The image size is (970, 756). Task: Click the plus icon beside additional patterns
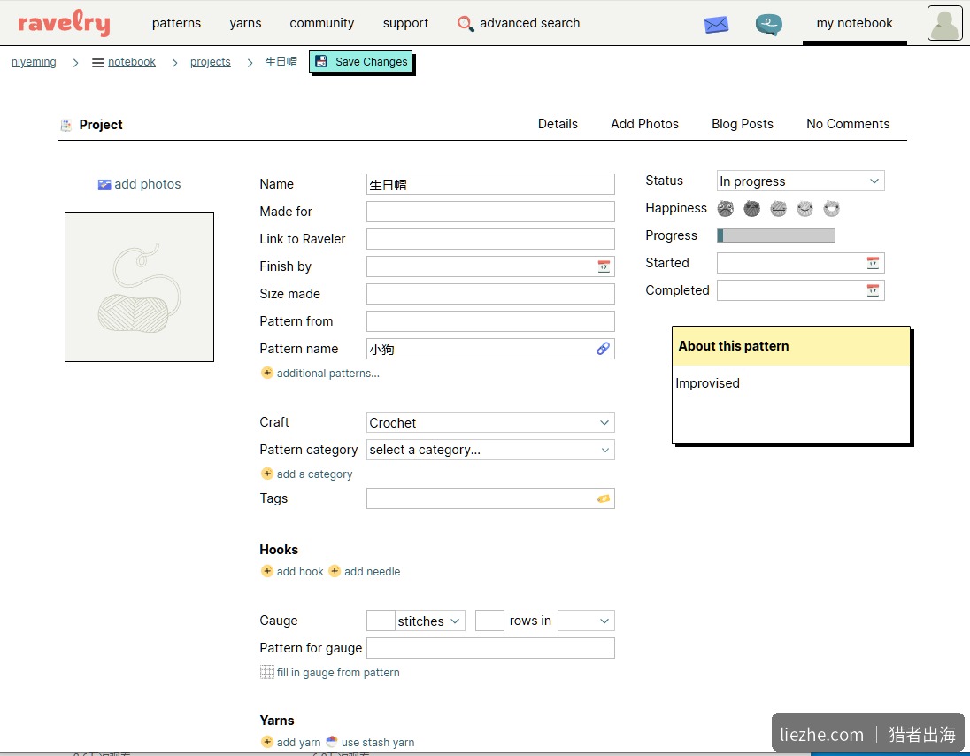click(266, 373)
